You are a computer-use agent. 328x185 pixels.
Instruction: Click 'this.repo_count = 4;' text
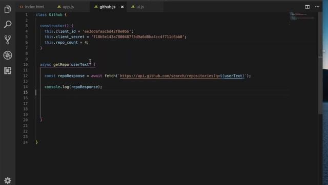(x=67, y=42)
